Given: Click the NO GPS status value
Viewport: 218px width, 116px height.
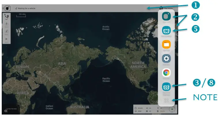Looking at the screenshot, I should click(163, 111).
